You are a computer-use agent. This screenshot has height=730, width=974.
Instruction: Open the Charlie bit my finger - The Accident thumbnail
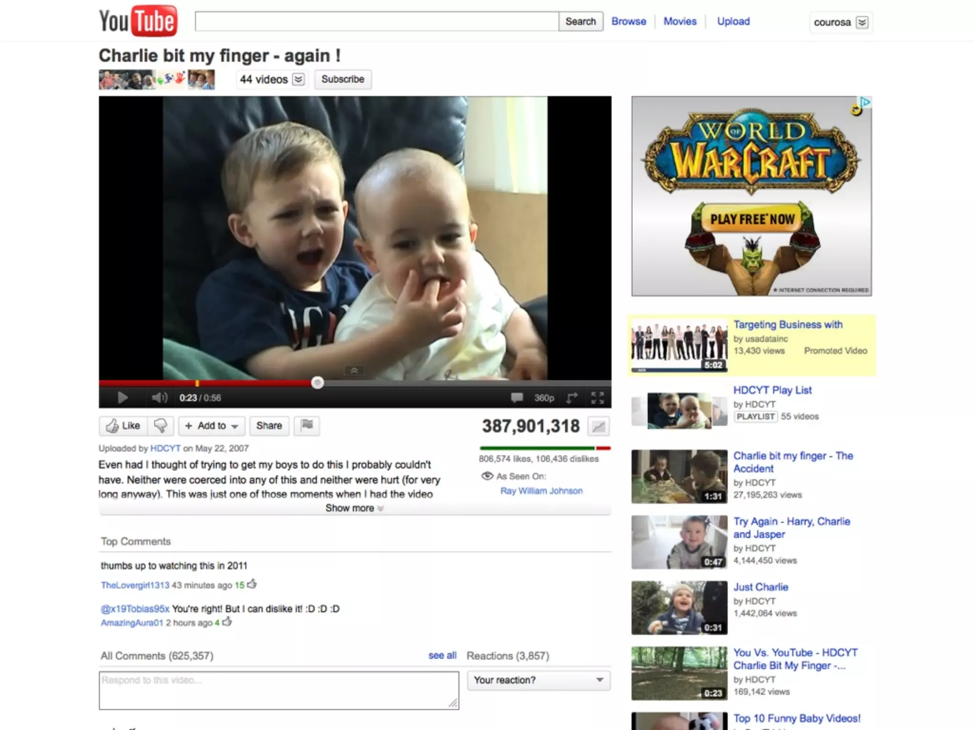(679, 476)
